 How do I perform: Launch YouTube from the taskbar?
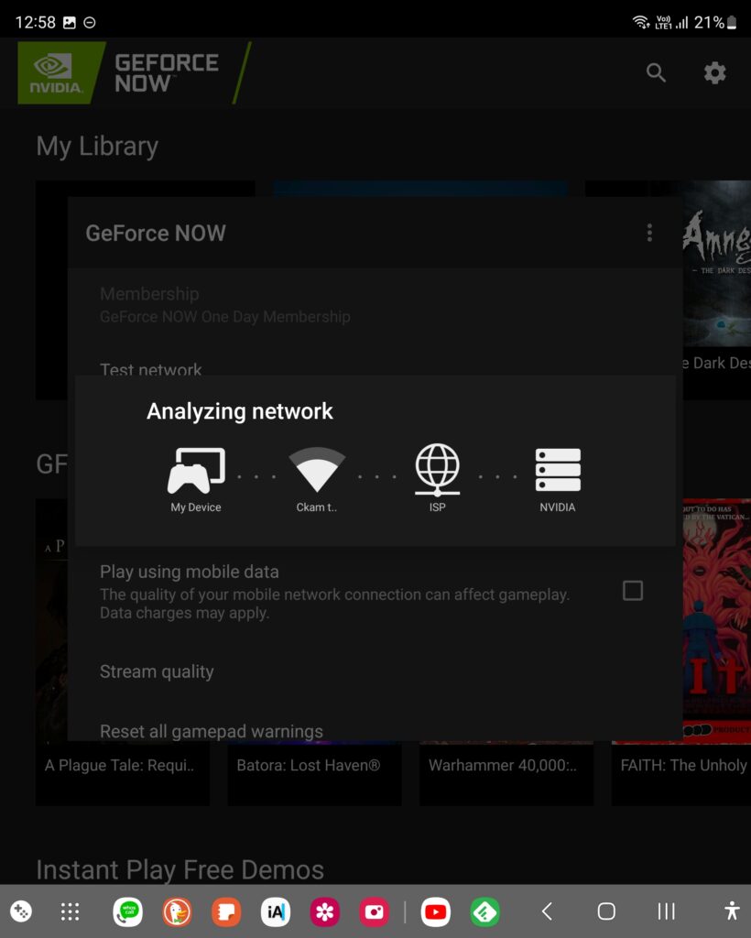click(x=436, y=911)
